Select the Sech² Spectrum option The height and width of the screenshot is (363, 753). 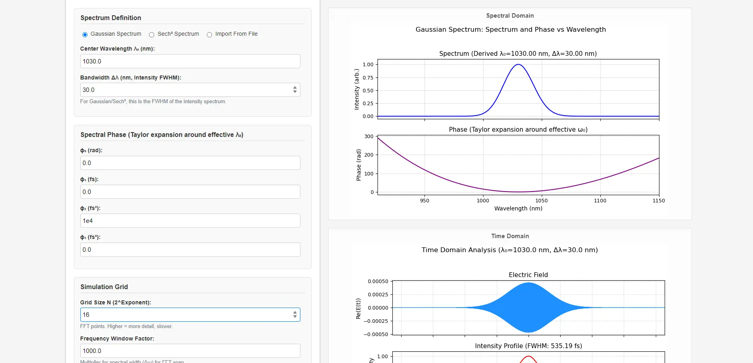click(x=151, y=35)
